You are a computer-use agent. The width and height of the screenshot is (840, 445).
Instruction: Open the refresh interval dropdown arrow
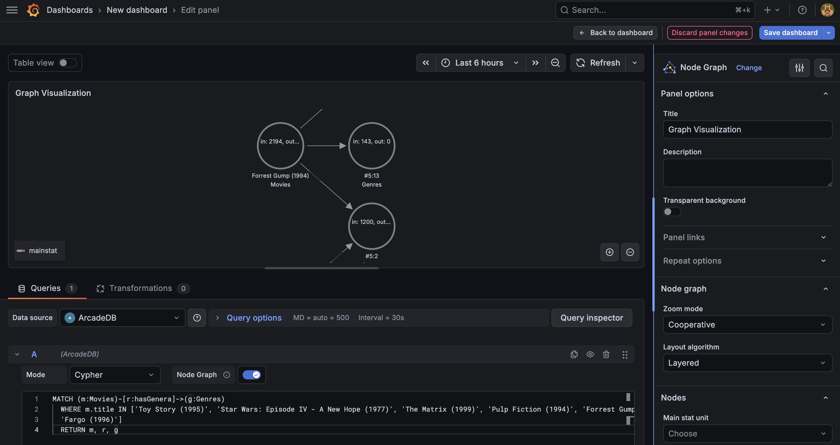point(635,63)
